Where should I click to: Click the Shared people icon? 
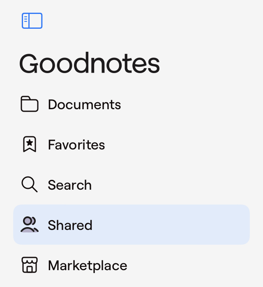pos(30,225)
